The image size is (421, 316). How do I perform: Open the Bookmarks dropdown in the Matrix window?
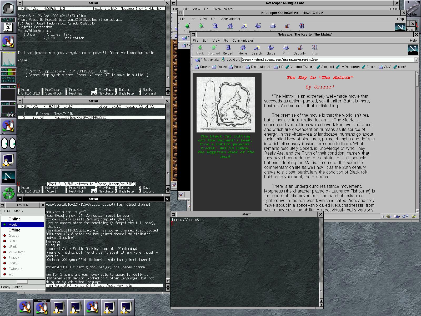point(207,60)
